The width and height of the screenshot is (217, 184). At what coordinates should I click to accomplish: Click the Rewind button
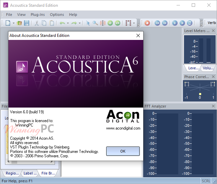[x=165, y=23]
